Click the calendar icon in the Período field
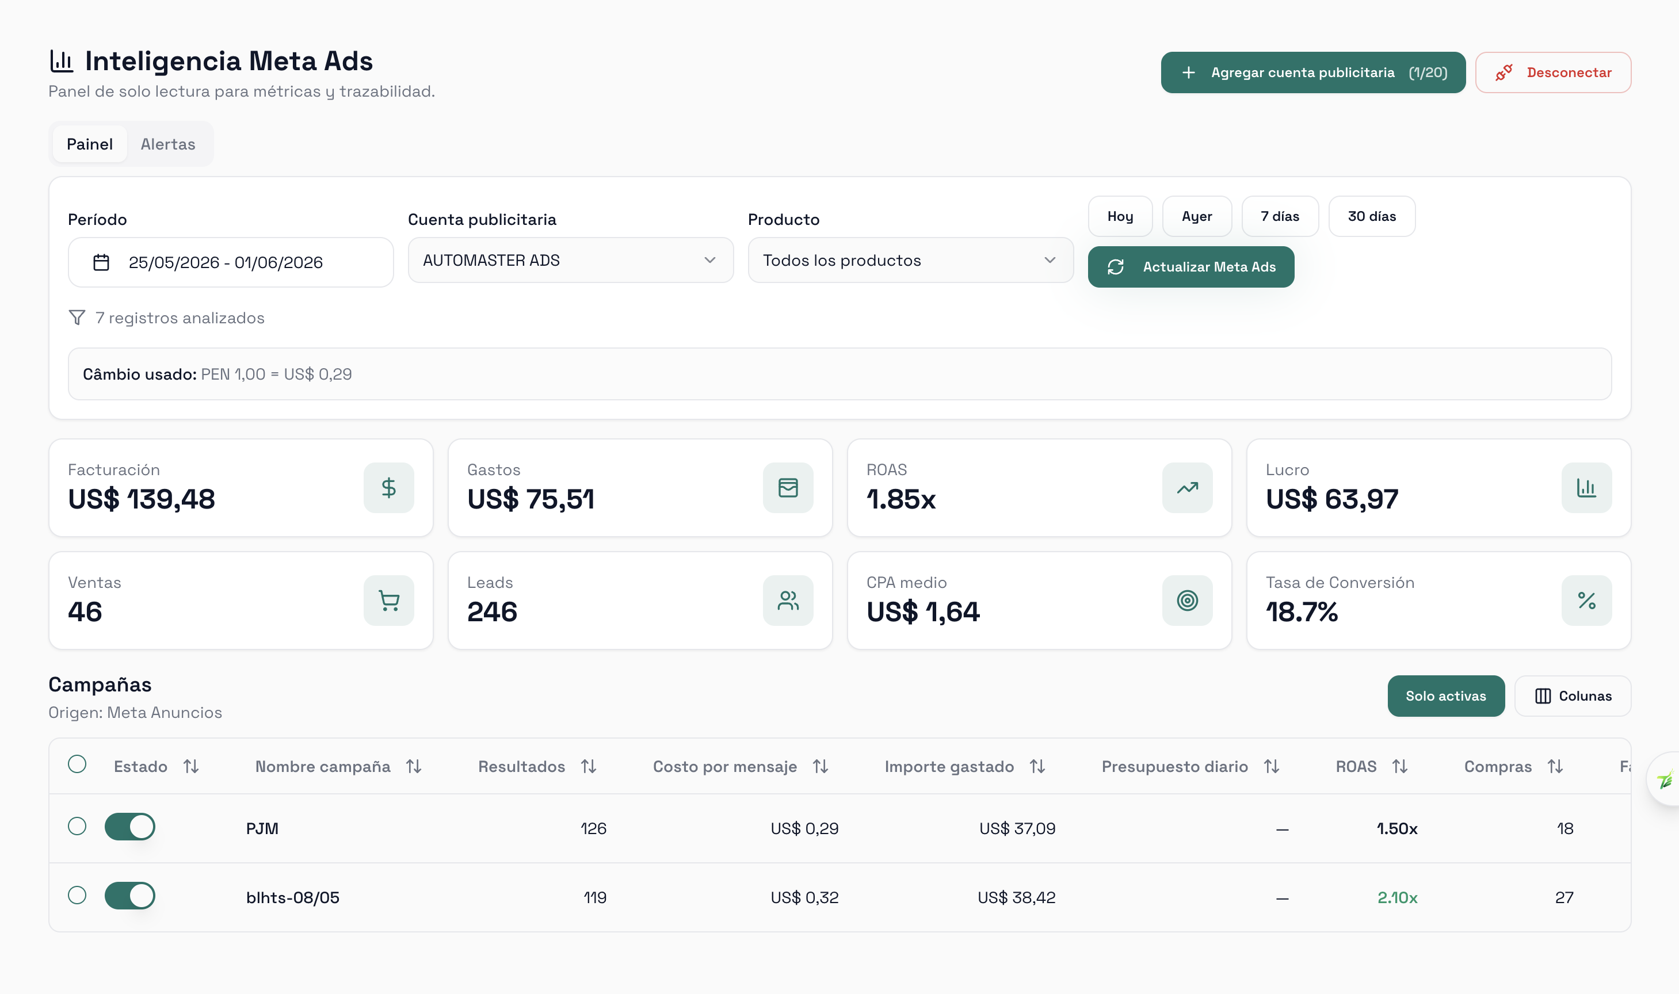The height and width of the screenshot is (994, 1679). [101, 262]
